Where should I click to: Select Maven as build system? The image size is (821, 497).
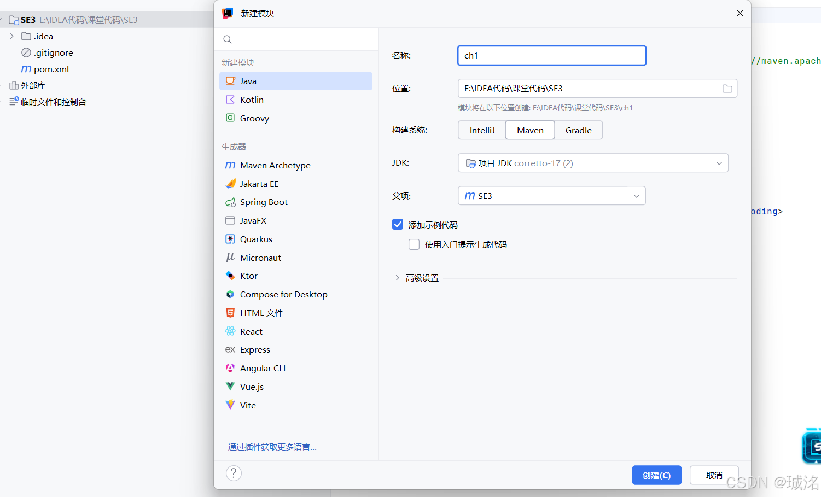pyautogui.click(x=530, y=130)
